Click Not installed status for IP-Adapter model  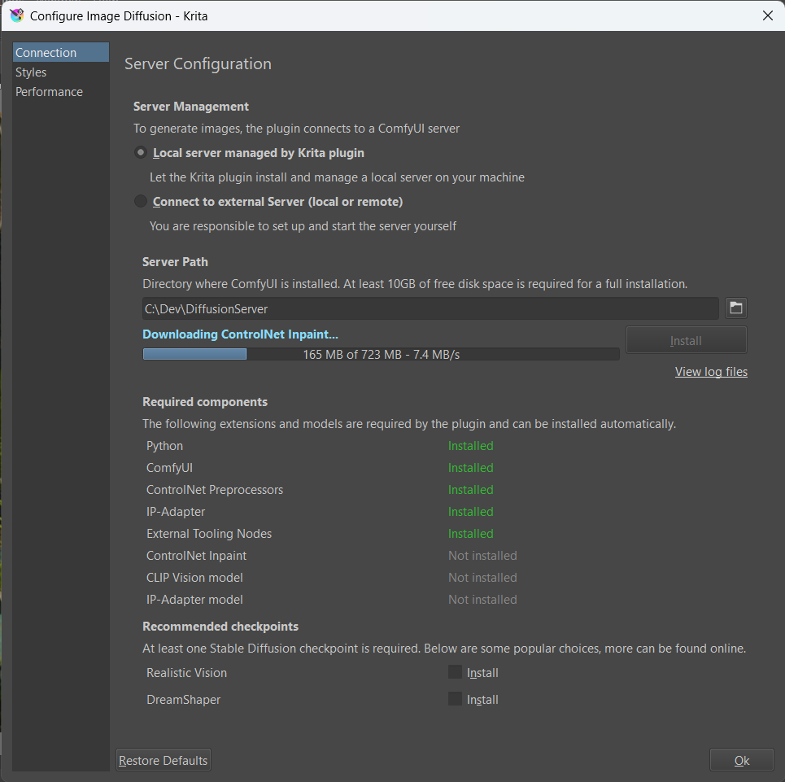point(482,599)
